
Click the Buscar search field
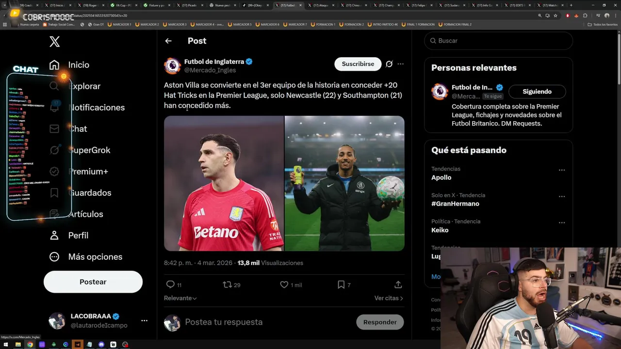(x=499, y=41)
